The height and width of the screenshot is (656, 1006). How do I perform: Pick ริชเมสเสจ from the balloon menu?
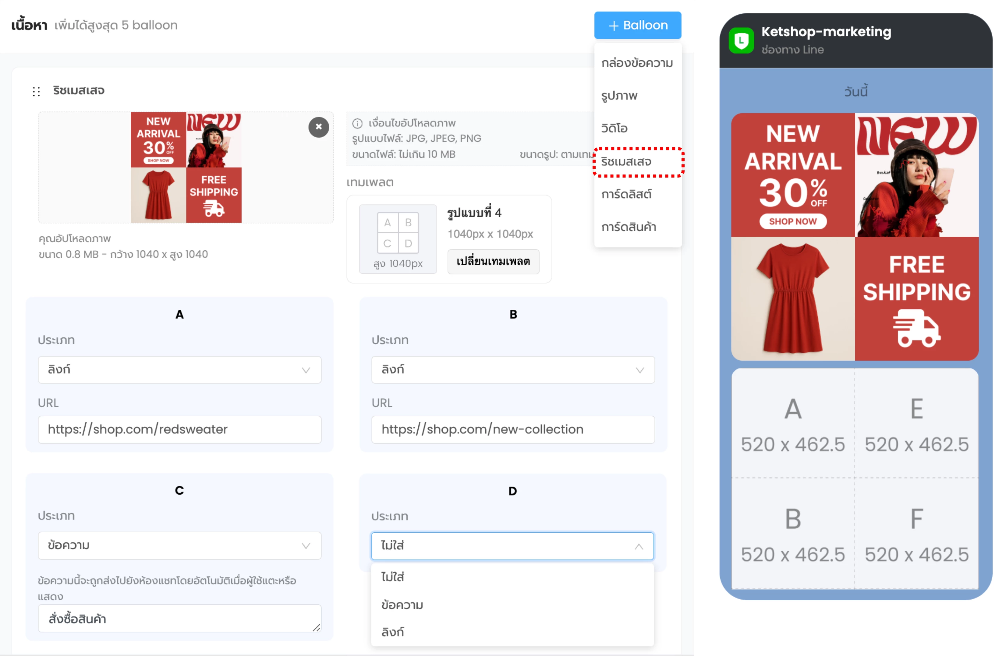pyautogui.click(x=626, y=162)
